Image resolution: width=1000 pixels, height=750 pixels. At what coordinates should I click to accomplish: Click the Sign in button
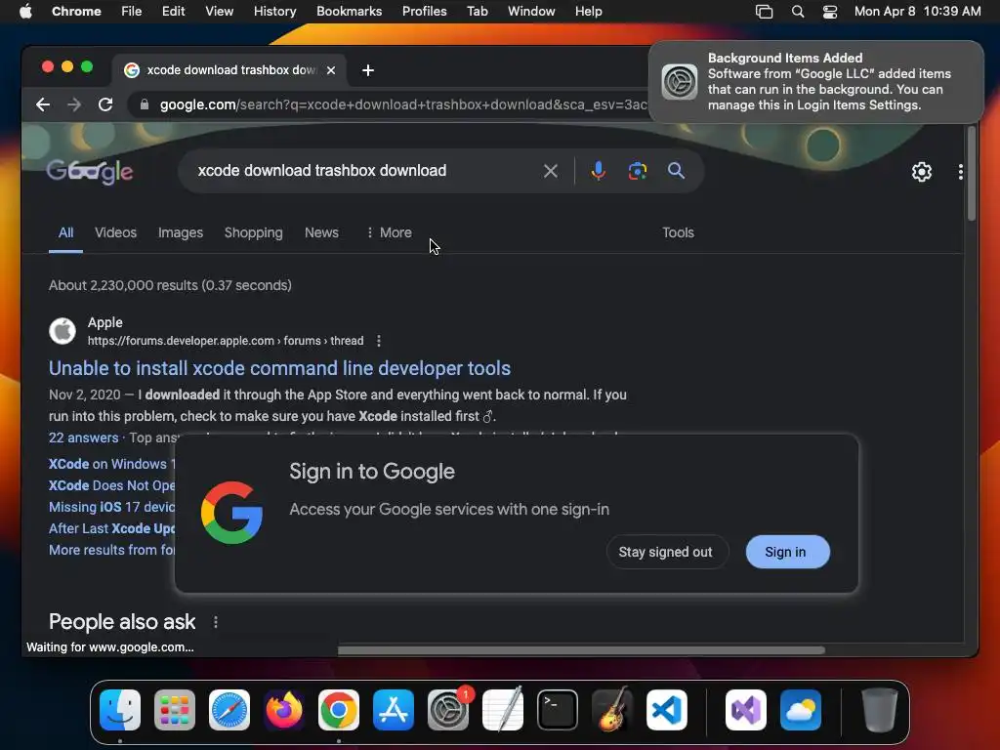coord(788,553)
